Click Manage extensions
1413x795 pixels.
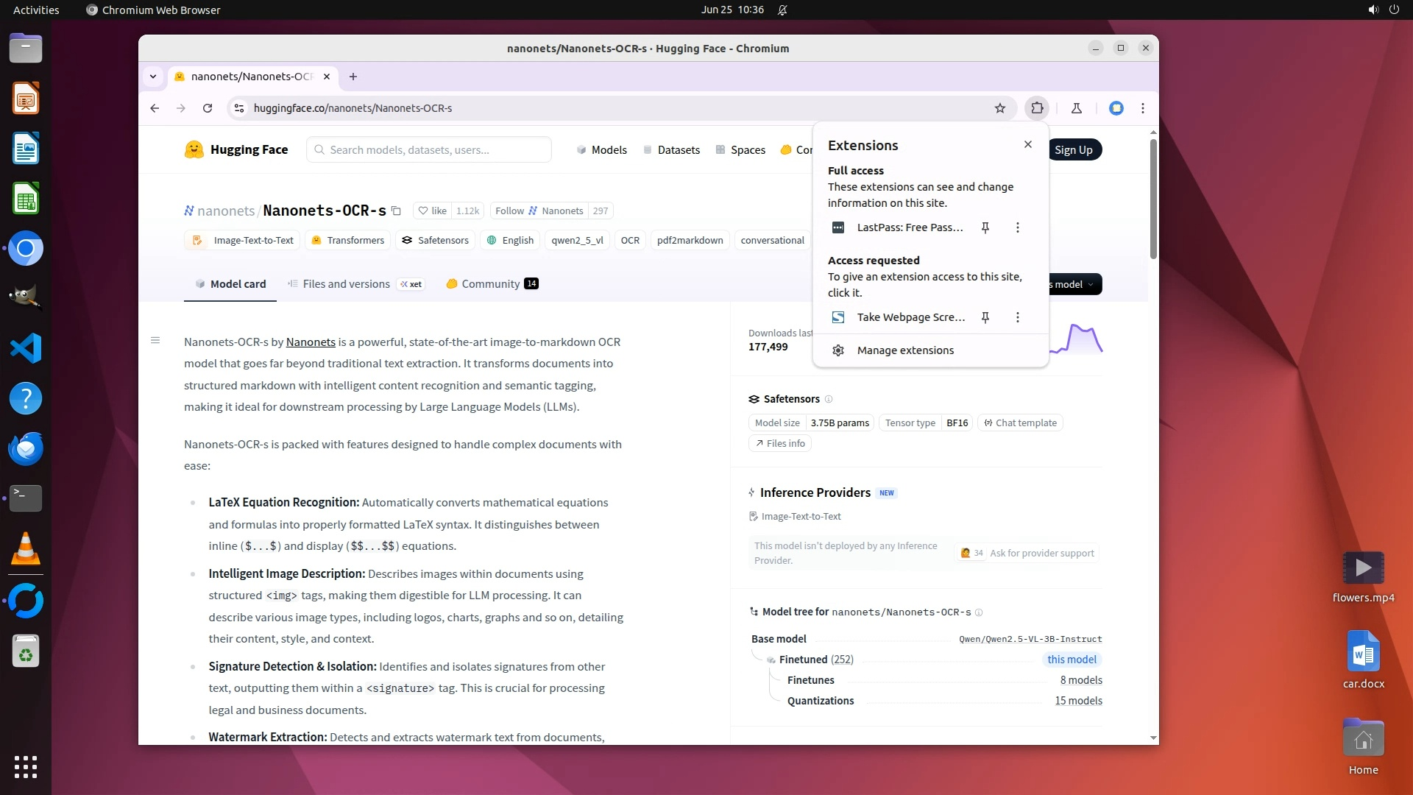pyautogui.click(x=905, y=350)
